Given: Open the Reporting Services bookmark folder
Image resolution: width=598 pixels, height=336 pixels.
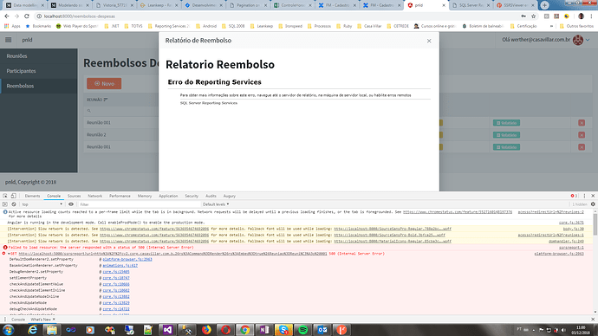Looking at the screenshot, I should 169,26.
